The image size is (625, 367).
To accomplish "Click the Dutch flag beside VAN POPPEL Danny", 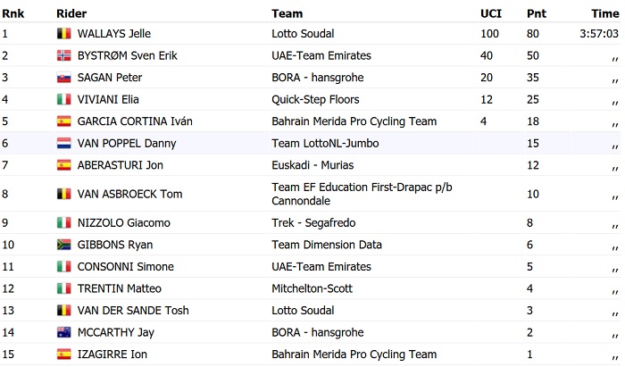I will [63, 143].
